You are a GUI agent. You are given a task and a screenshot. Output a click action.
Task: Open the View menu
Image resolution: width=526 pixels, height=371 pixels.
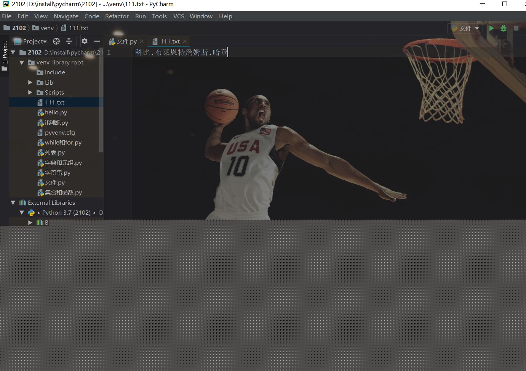(41, 16)
